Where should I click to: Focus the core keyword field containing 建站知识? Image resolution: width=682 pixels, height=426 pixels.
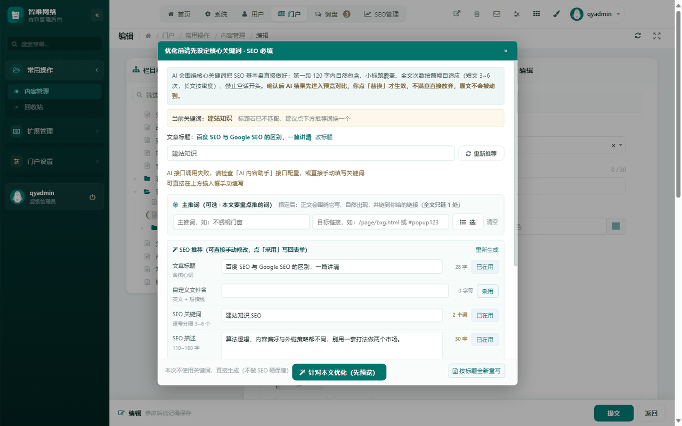[x=311, y=153]
